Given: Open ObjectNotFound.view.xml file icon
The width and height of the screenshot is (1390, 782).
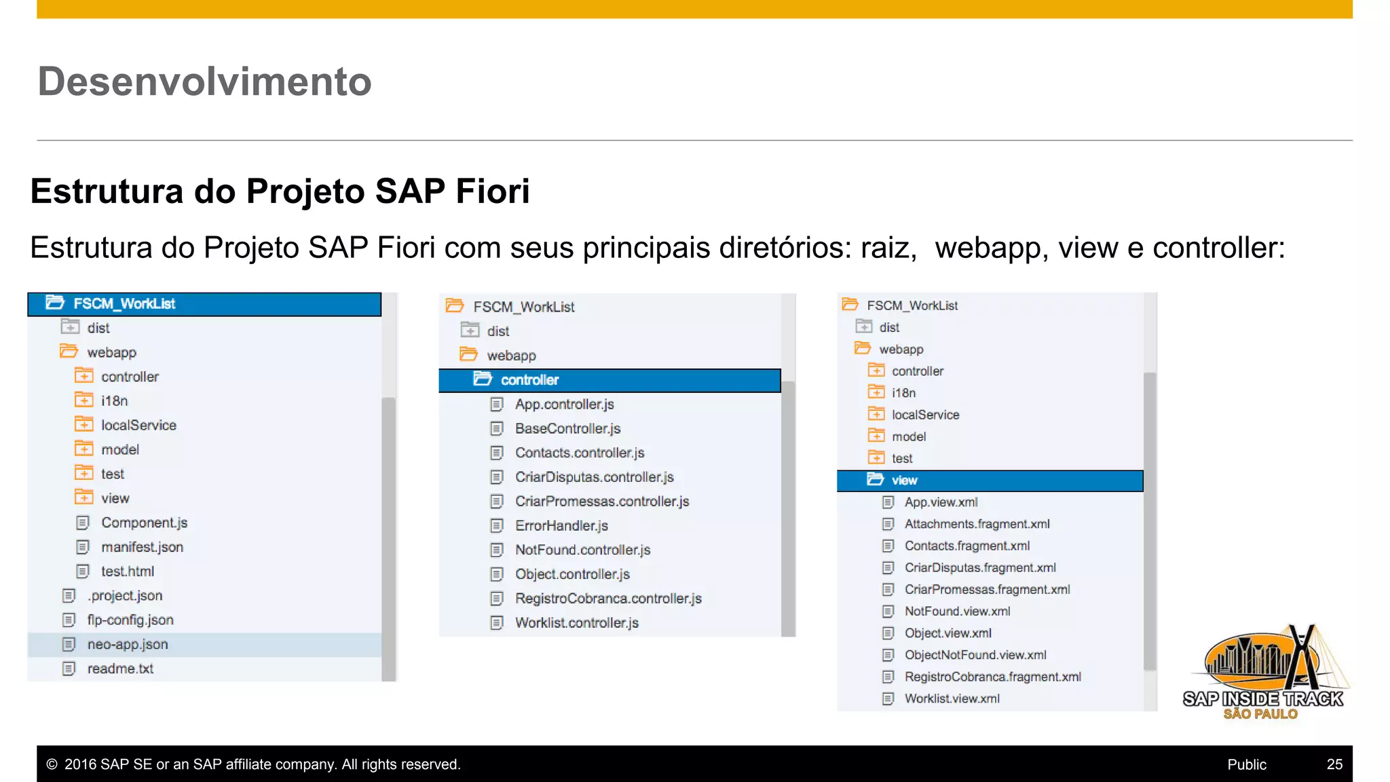Looking at the screenshot, I should tap(888, 655).
